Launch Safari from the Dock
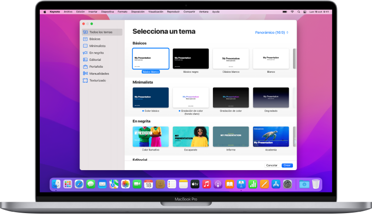This screenshot has width=372, height=214. [x=79, y=184]
